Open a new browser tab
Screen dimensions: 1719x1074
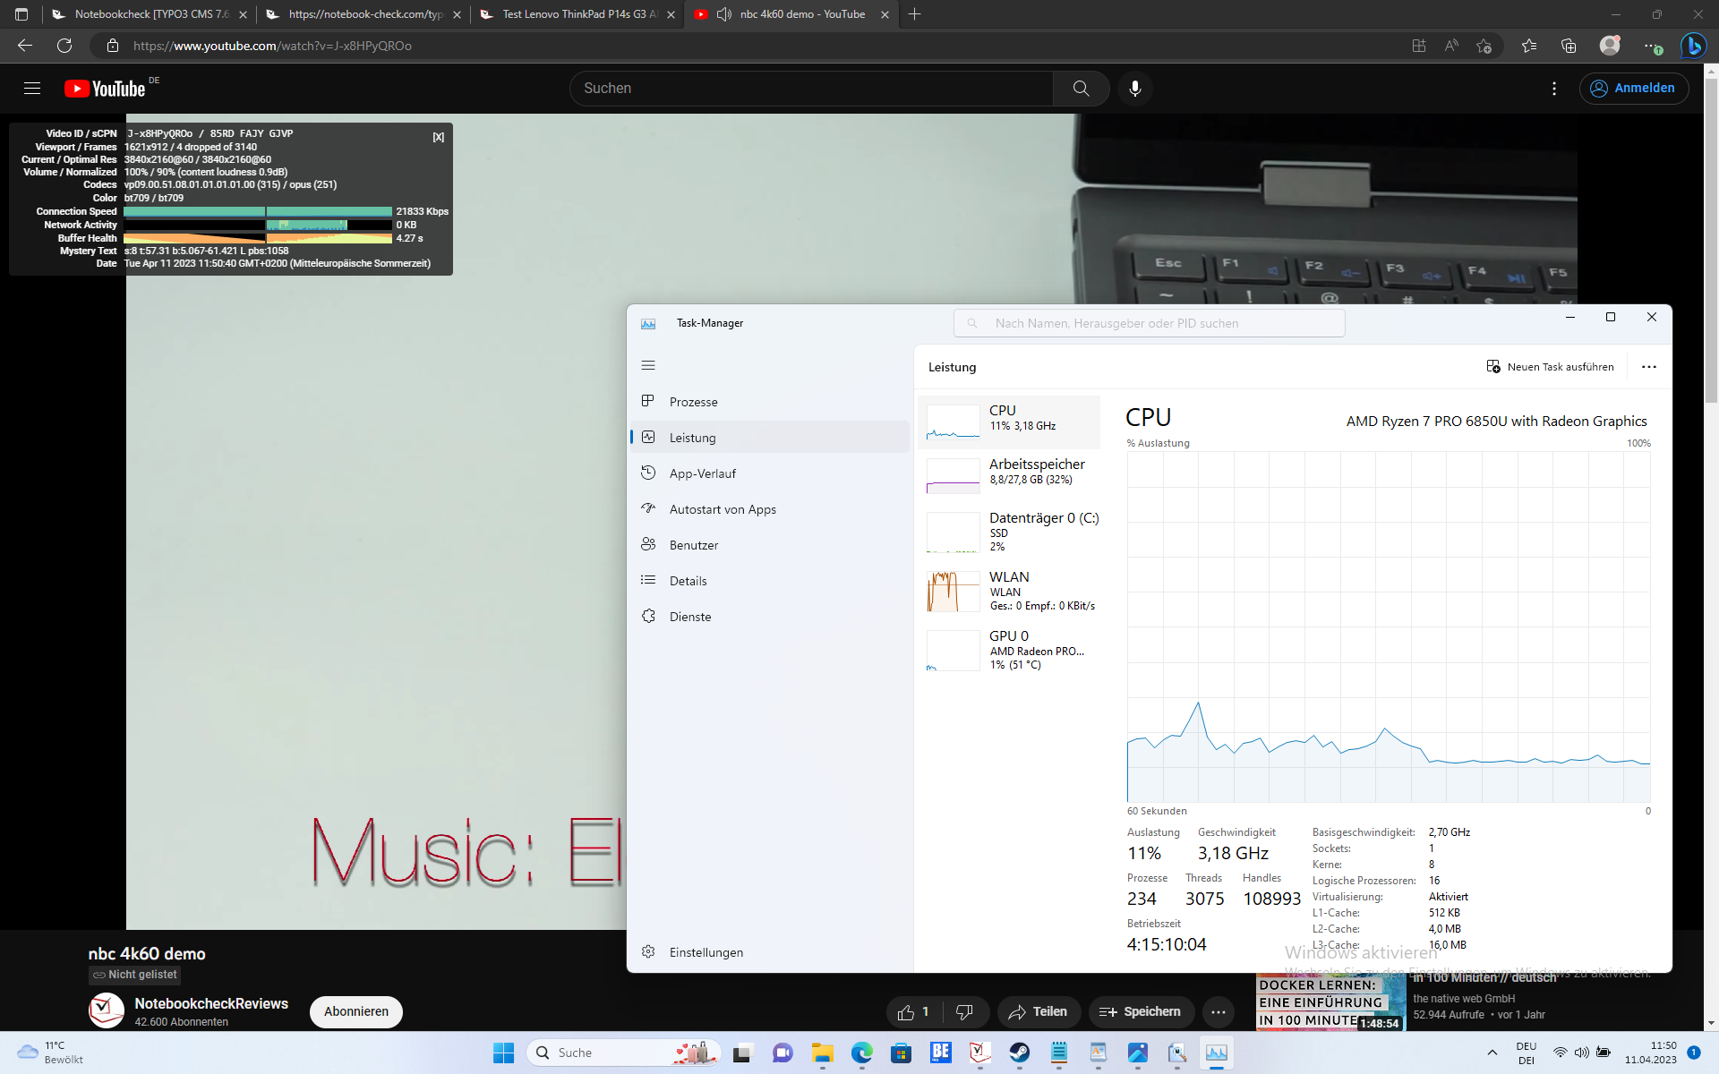click(x=914, y=14)
